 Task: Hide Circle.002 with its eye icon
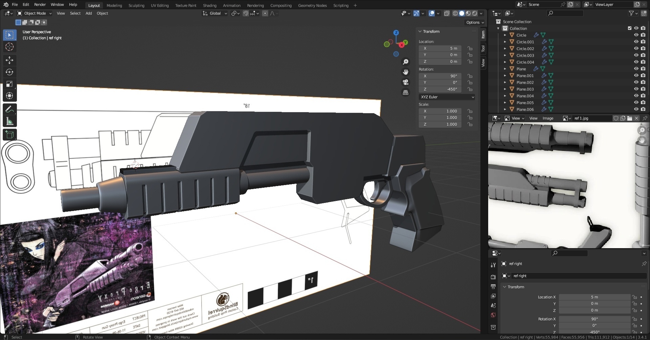(636, 49)
